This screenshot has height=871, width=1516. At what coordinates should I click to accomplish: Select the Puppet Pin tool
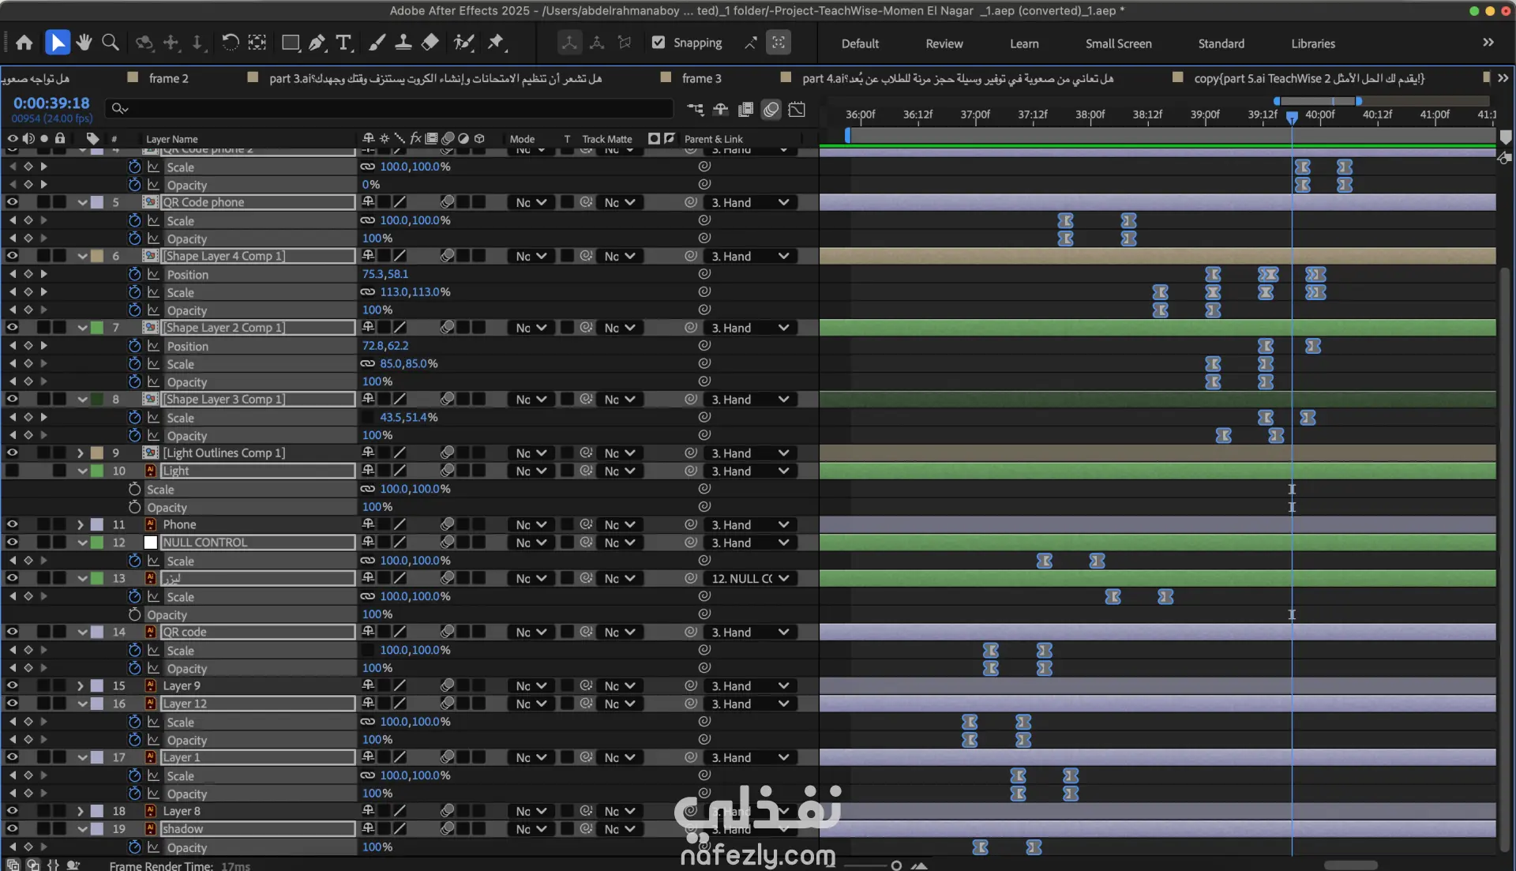496,43
